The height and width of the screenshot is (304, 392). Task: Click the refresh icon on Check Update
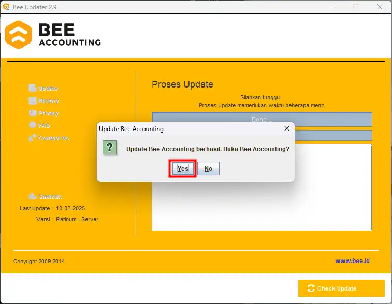pos(311,288)
